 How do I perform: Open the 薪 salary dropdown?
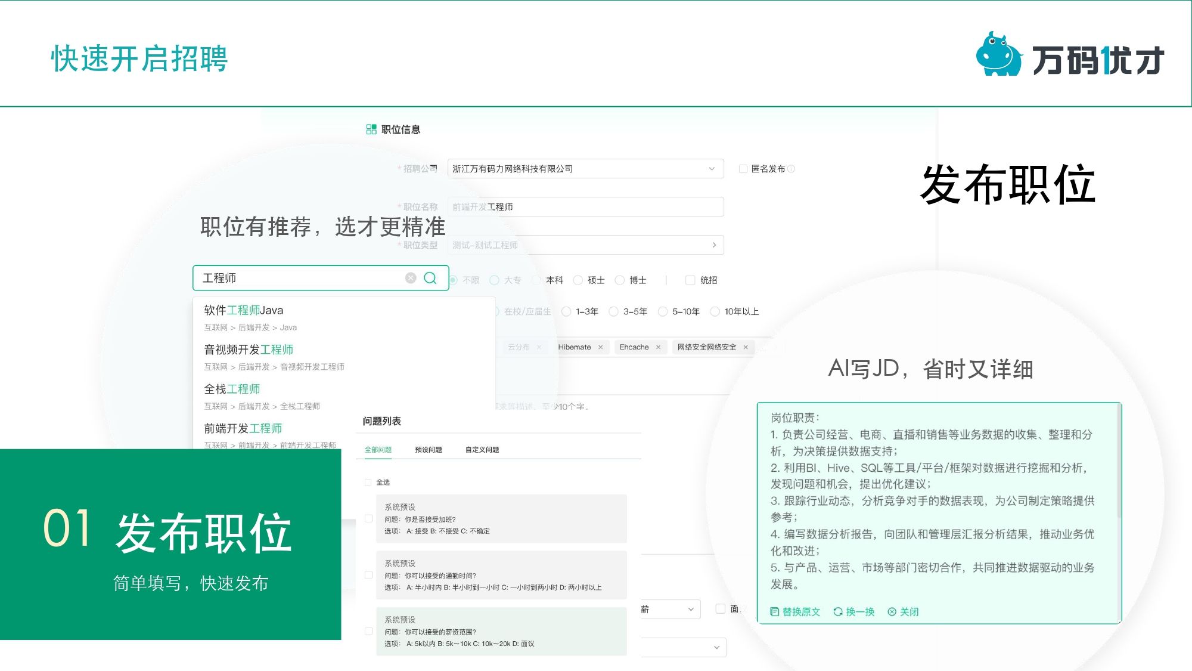[690, 609]
